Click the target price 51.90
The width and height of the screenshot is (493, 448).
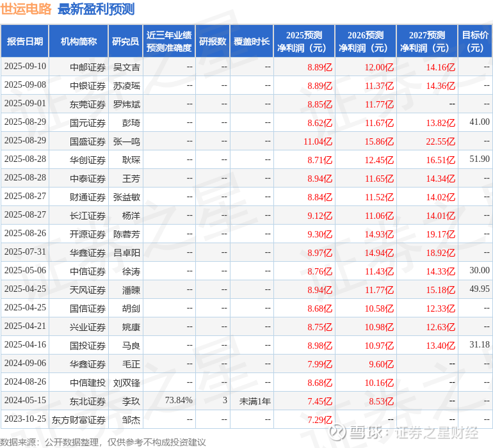[x=480, y=159]
